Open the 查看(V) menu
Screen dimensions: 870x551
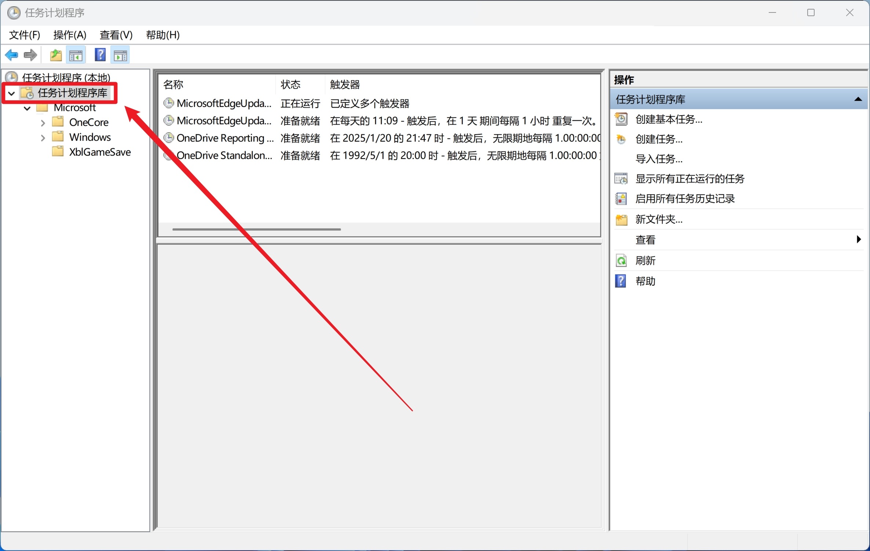[x=116, y=35]
